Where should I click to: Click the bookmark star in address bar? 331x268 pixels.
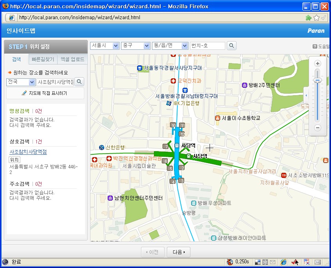coord(316,18)
